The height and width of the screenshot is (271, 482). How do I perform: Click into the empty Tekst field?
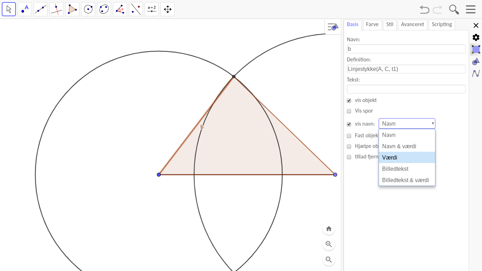406,89
